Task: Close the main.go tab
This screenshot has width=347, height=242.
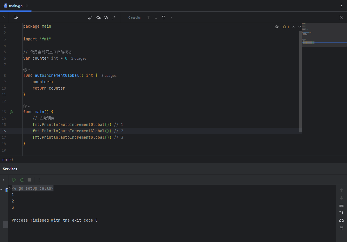Action: tap(27, 6)
